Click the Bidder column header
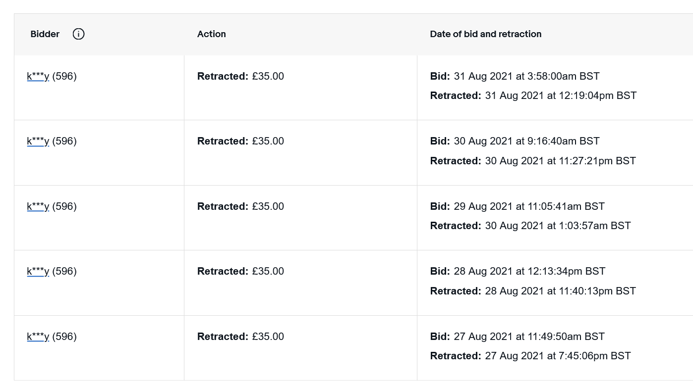 pos(45,34)
